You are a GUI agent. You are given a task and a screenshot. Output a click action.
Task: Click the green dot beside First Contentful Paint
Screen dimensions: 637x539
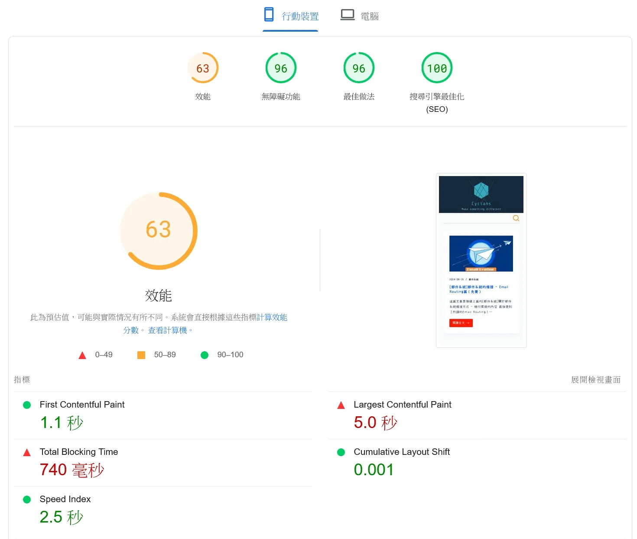(x=26, y=405)
